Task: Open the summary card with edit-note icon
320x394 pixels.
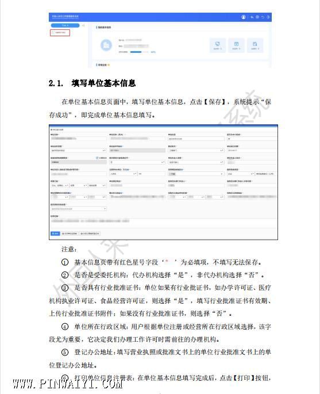Action: (x=255, y=45)
